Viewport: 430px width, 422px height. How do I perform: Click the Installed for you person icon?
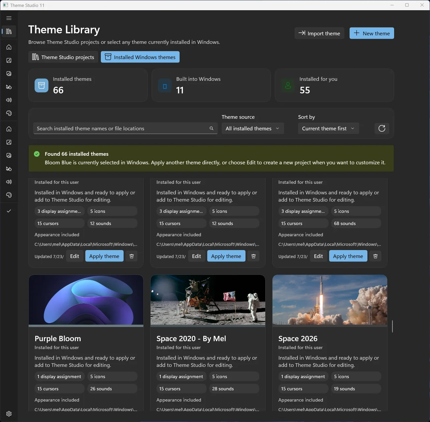point(288,86)
